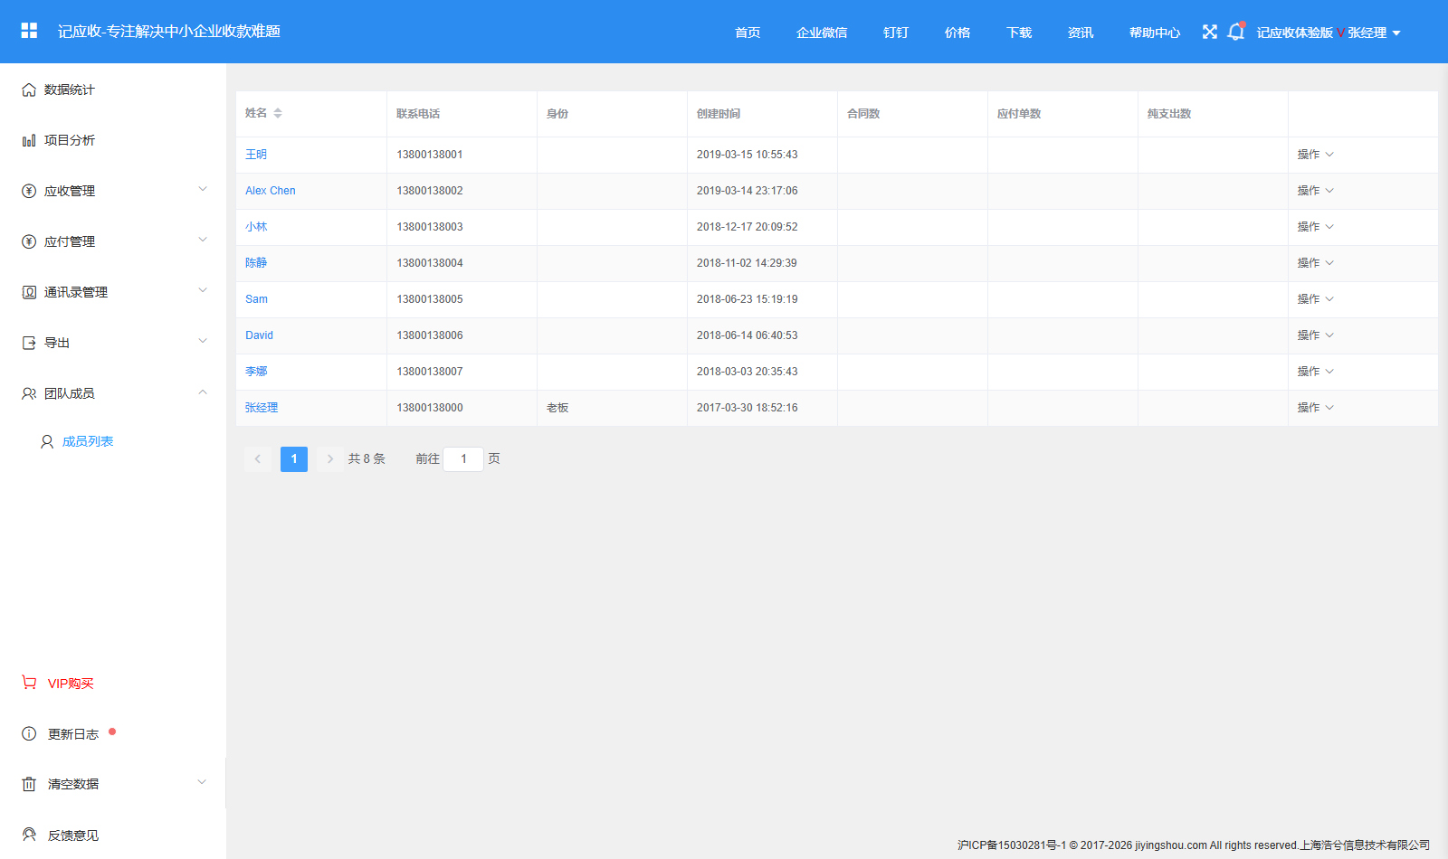Open the notification bell icon
Image resolution: width=1448 pixels, height=859 pixels.
pos(1235,32)
